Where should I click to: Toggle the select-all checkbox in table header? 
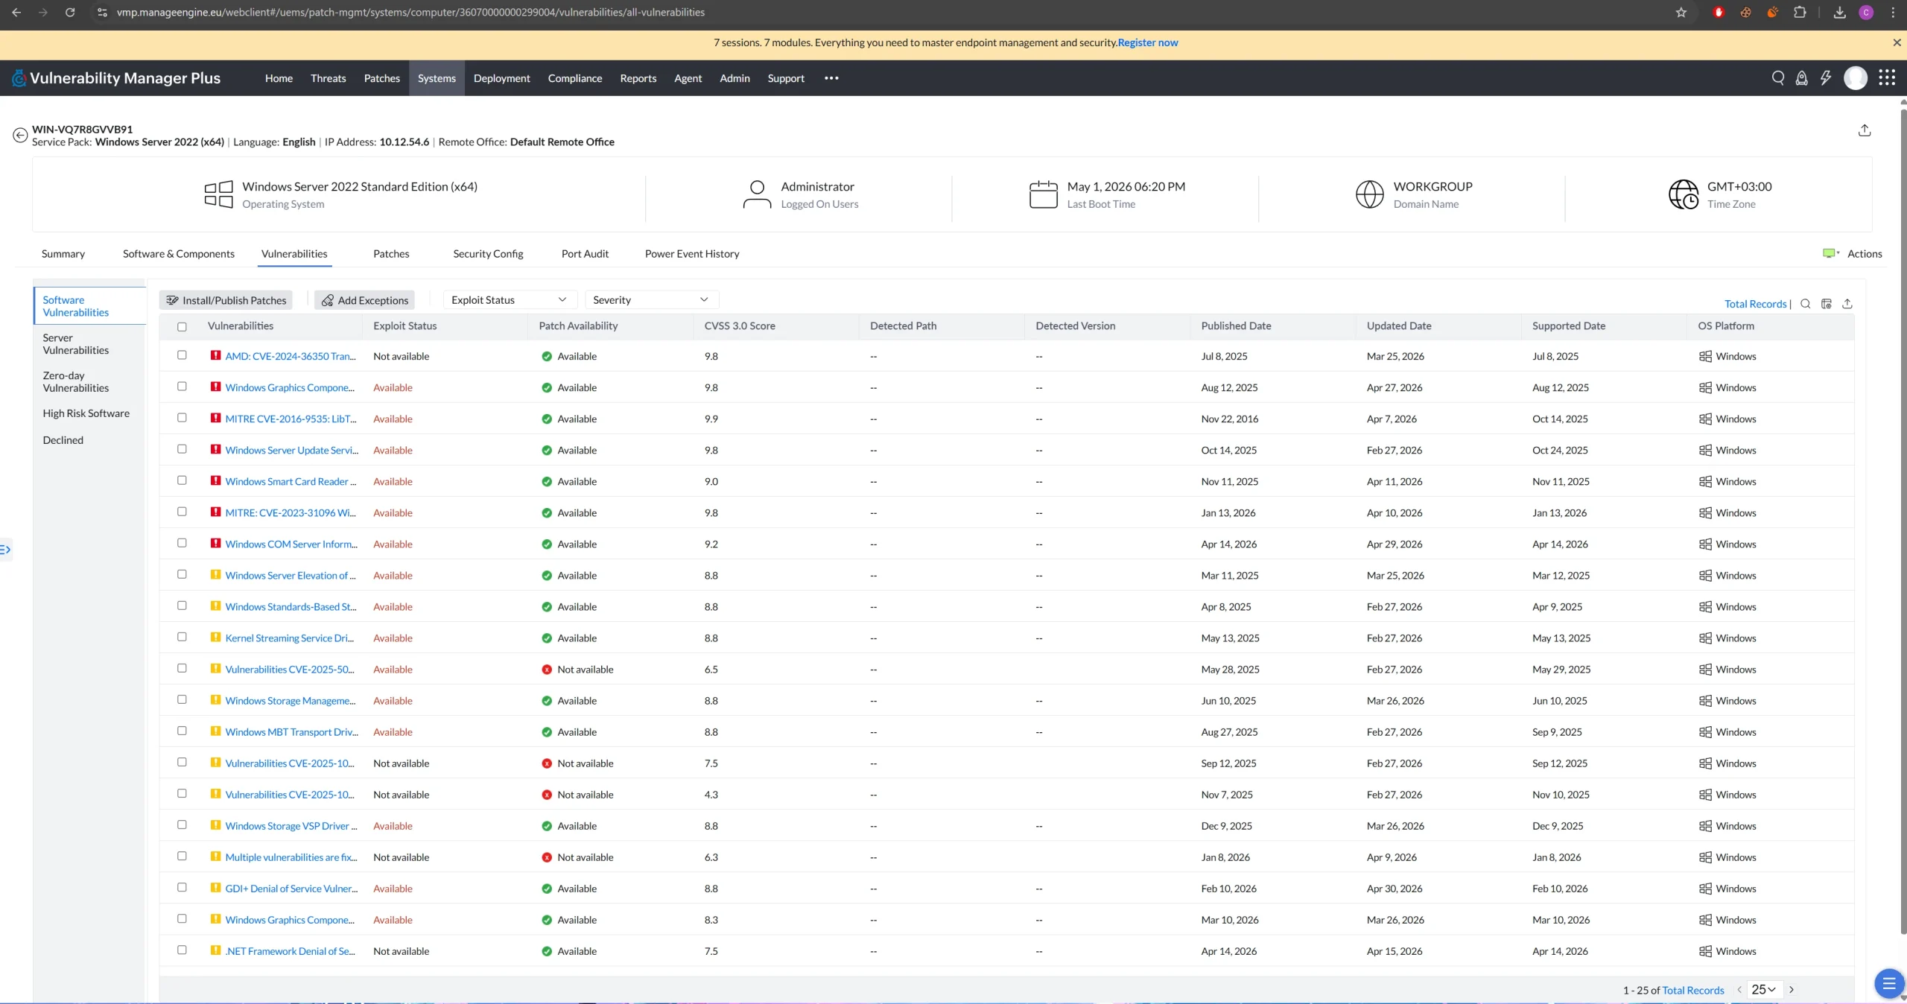click(x=182, y=326)
